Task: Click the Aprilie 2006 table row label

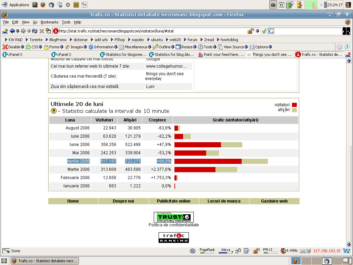Action: 78,161
